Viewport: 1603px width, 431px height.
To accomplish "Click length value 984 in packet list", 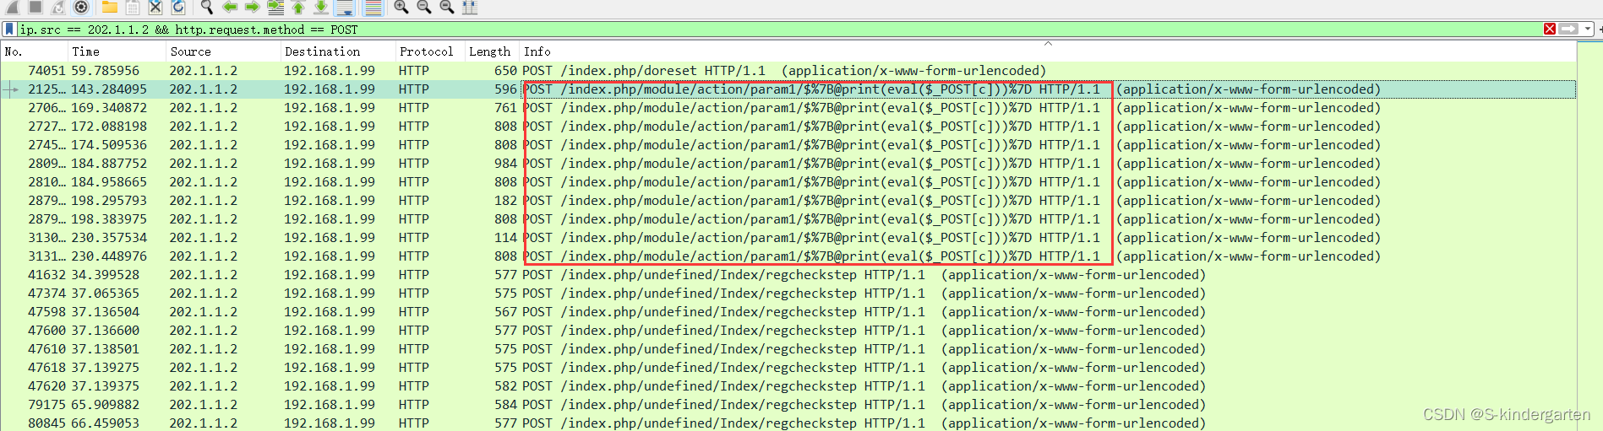I will (505, 164).
